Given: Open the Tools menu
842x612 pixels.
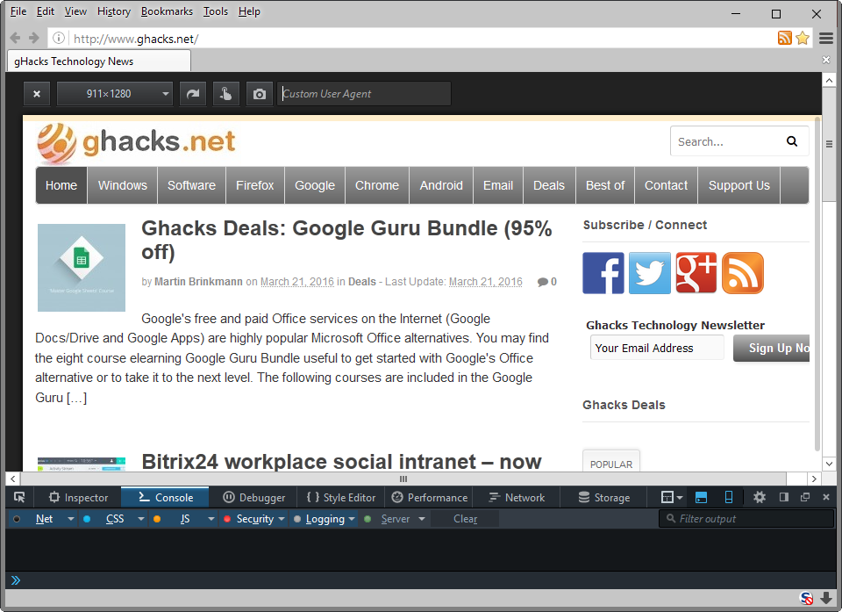Looking at the screenshot, I should pyautogui.click(x=216, y=11).
